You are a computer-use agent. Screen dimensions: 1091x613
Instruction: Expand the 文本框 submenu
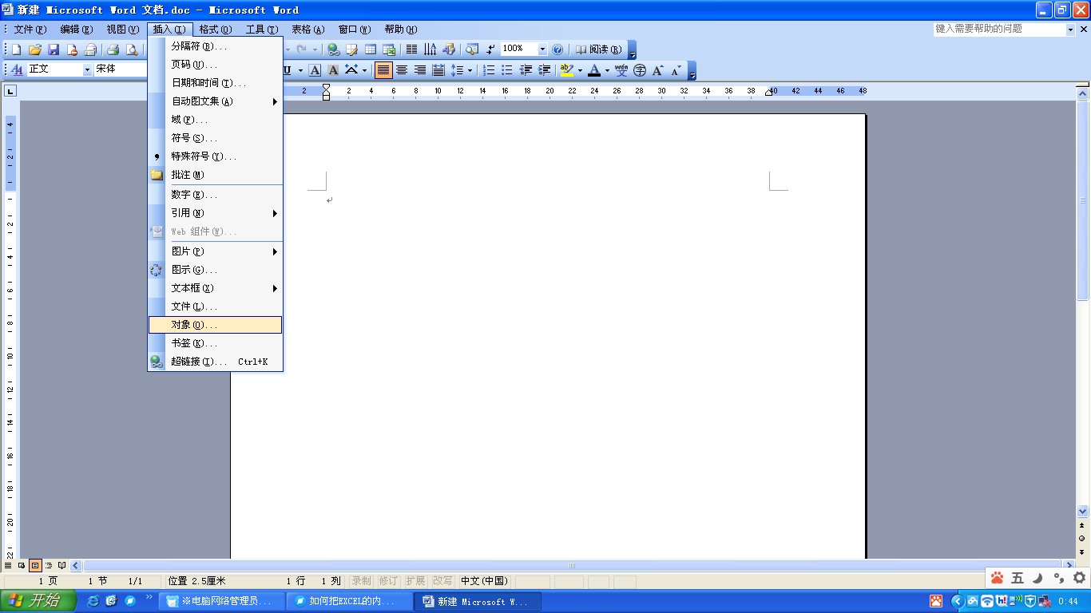tap(215, 288)
